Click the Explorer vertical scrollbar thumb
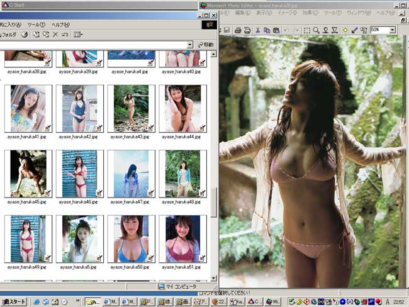Image resolution: width=409 pixels, height=307 pixels. [214, 202]
